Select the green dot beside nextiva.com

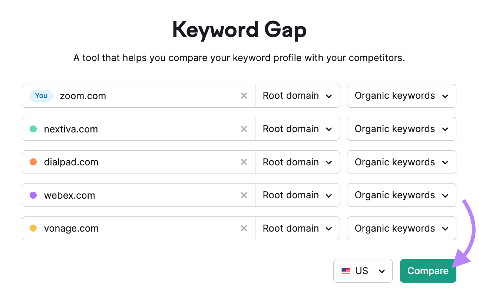click(33, 129)
